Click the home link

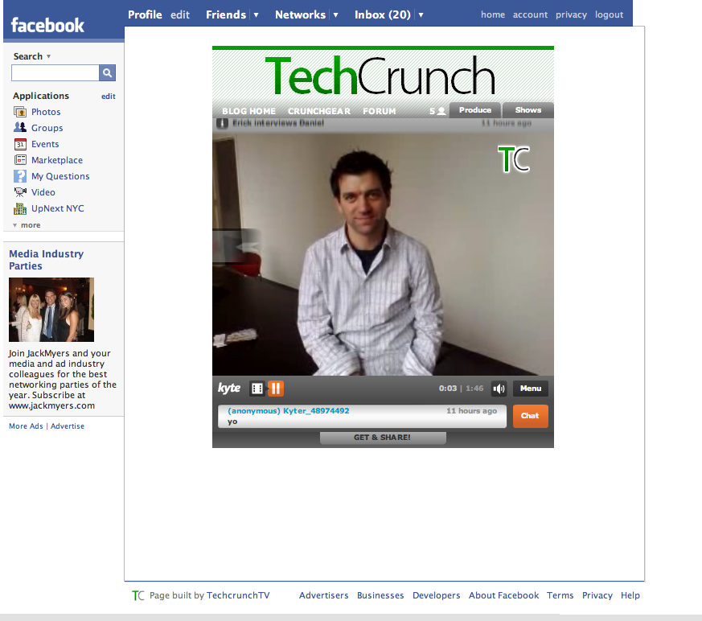[493, 14]
